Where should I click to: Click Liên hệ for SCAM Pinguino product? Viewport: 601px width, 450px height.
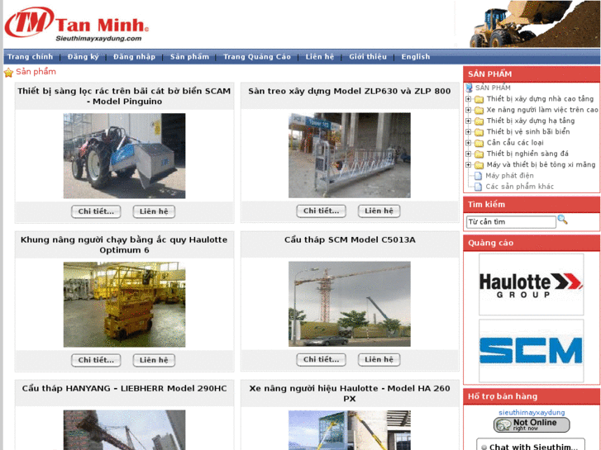154,211
